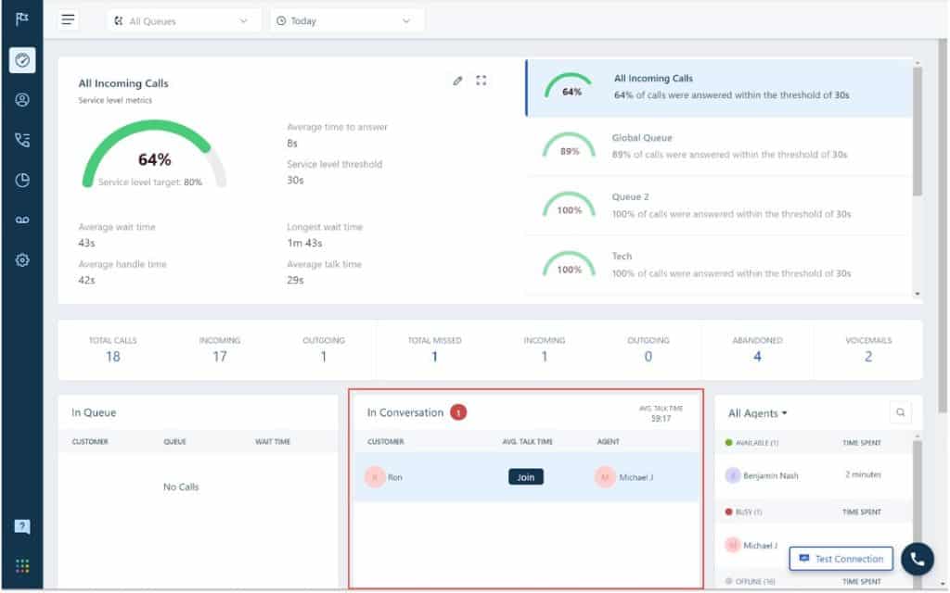This screenshot has height=593, width=950.
Task: Open the All Queues dropdown
Action: tap(182, 20)
